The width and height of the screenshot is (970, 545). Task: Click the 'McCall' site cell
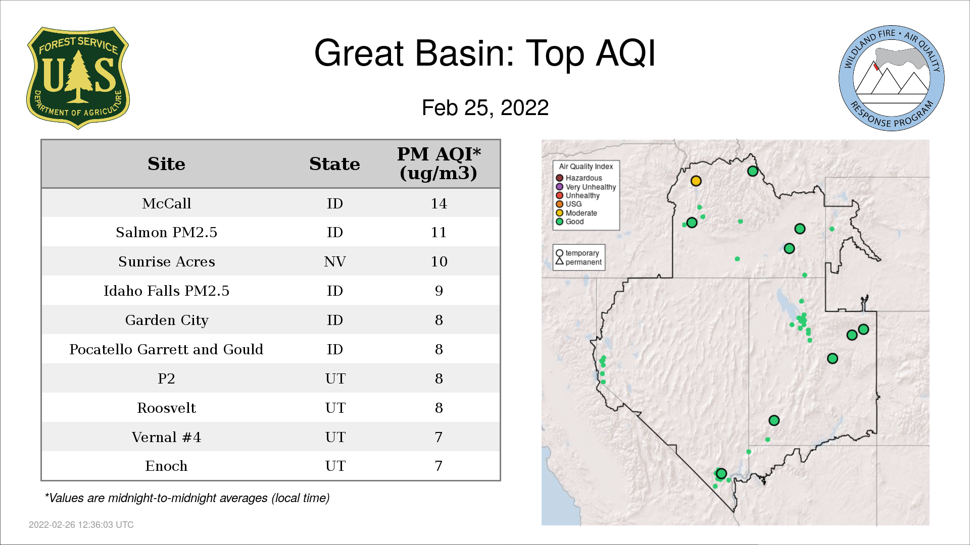pos(166,203)
